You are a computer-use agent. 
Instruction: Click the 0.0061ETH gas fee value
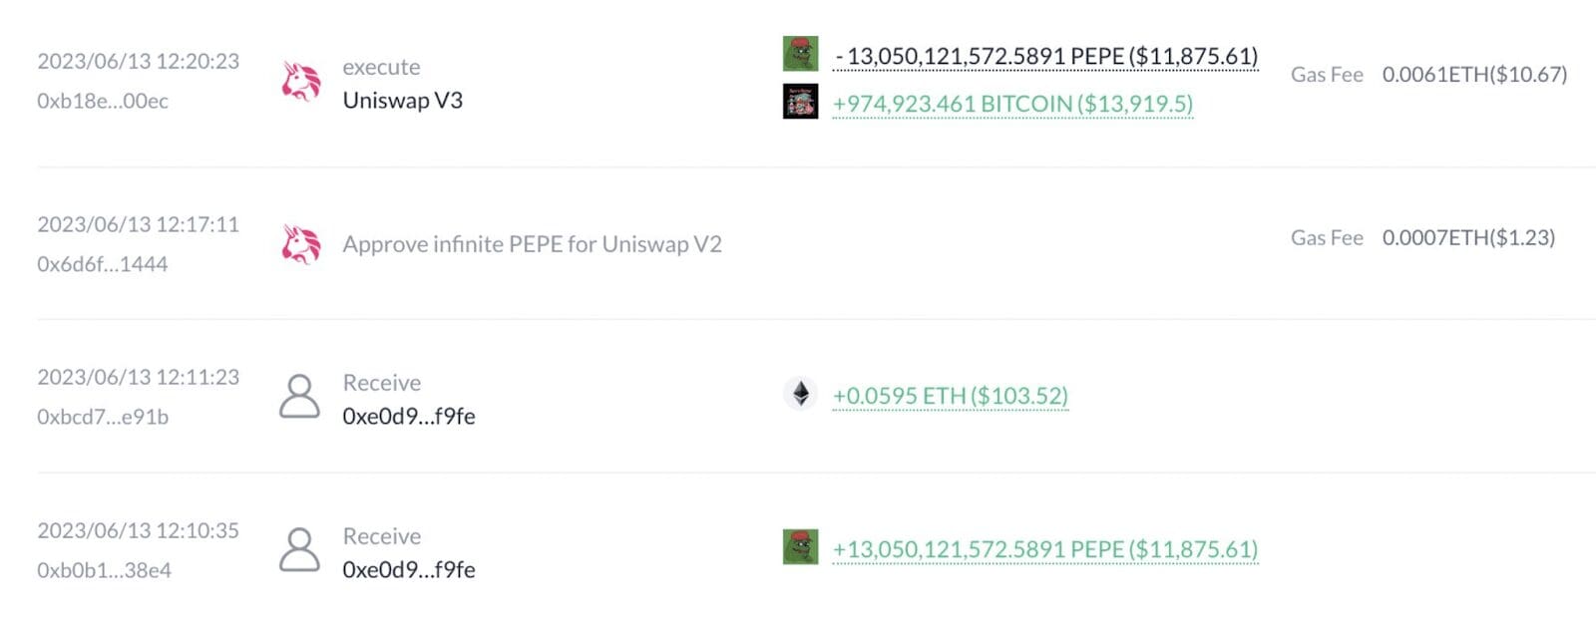click(1473, 74)
